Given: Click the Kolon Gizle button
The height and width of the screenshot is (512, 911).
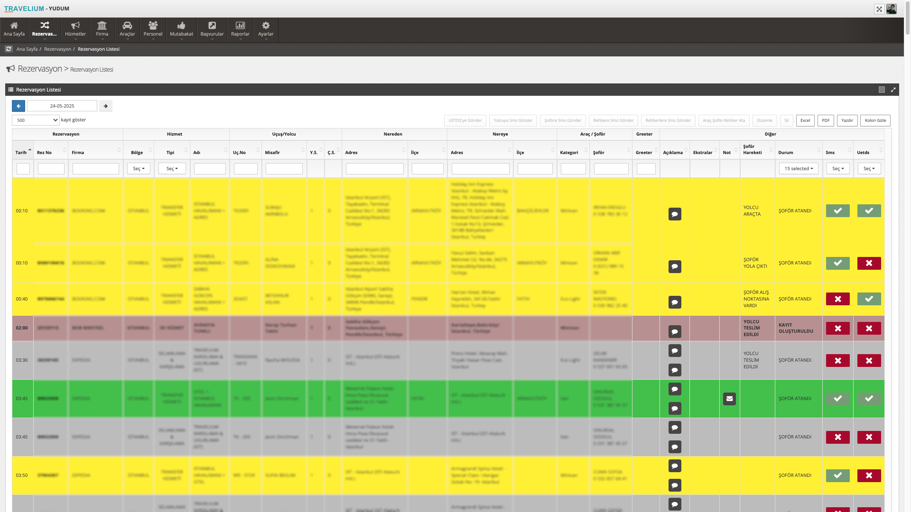Looking at the screenshot, I should pos(875,120).
